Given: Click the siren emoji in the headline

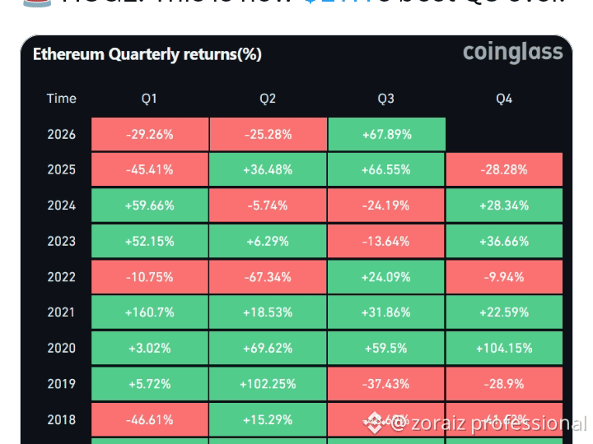Looking at the screenshot, I should pyautogui.click(x=37, y=3).
